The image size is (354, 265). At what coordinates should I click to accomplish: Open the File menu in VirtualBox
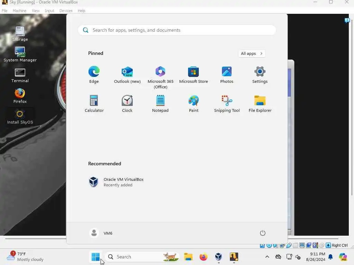click(4, 11)
